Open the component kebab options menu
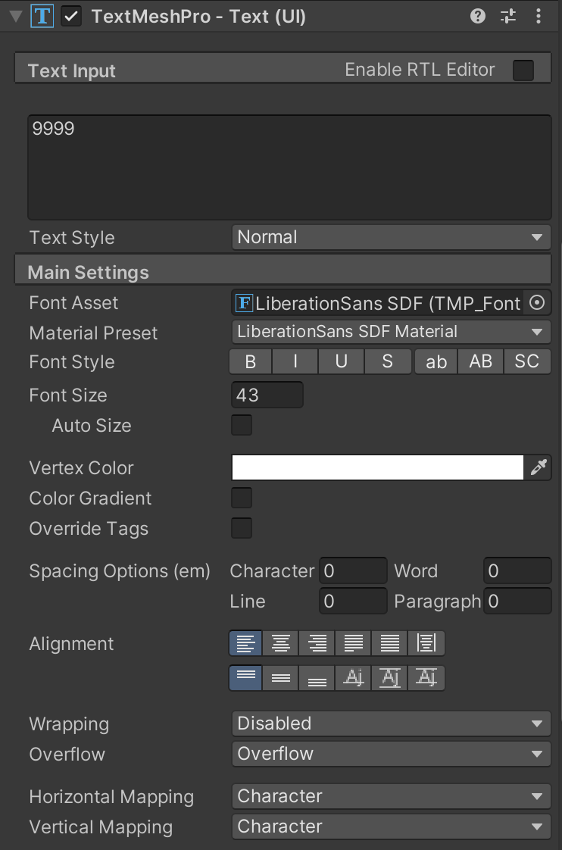Viewport: 562px width, 850px height. pos(539,16)
